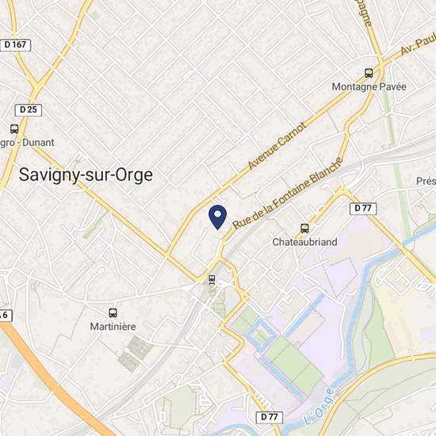Image resolution: width=436 pixels, height=436 pixels.
Task: Click the train station icon below the pin
Action: 212,279
